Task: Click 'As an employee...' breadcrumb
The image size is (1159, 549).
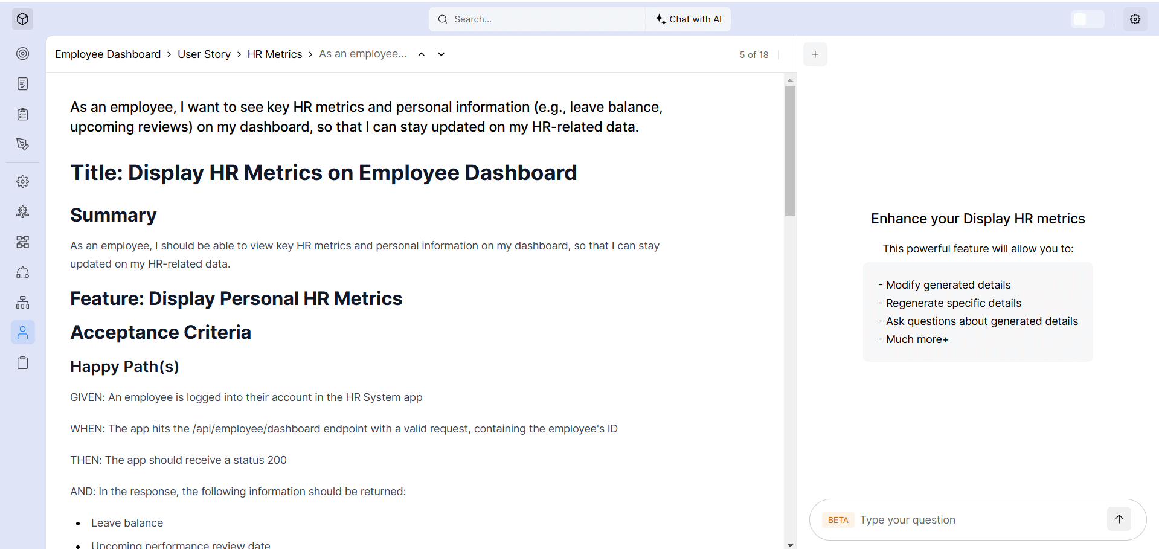Action: (x=363, y=54)
